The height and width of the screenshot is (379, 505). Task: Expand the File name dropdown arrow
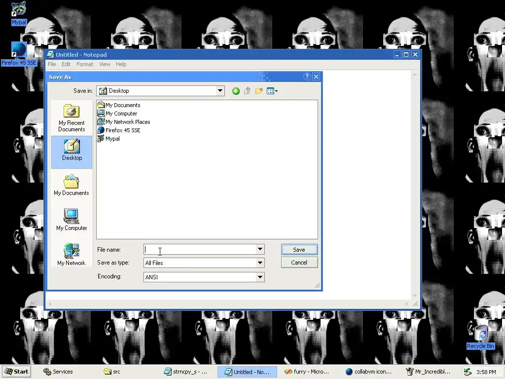[x=260, y=249]
